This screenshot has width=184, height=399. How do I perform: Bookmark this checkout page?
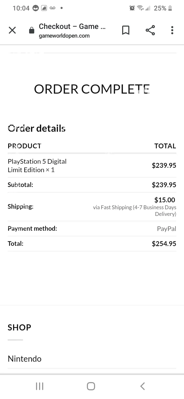point(125,30)
